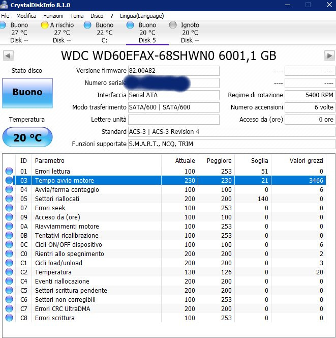Click status icon for Errori CRC UltraDMA row
336x338 pixels.
pyautogui.click(x=9, y=308)
